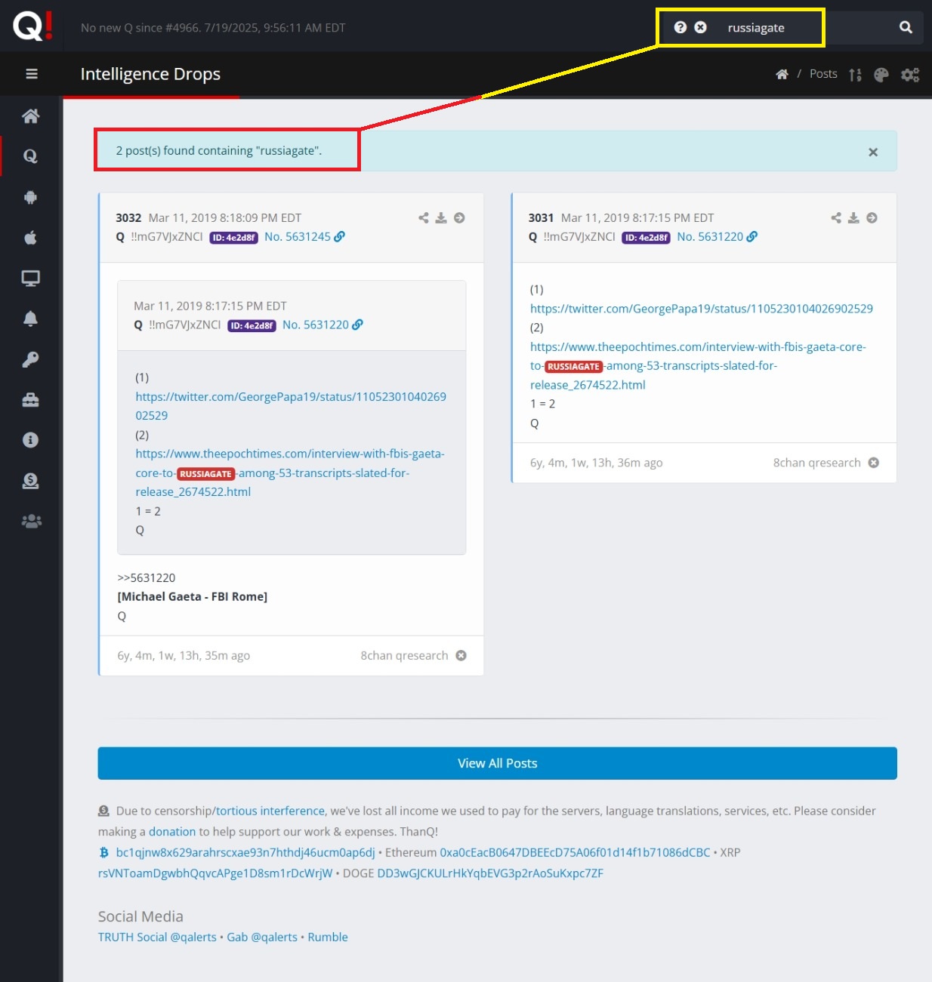The height and width of the screenshot is (982, 932).
Task: Click post number 3032
Action: [128, 218]
